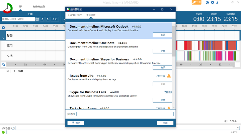Install Document timeline: Microsoft Outlook plugin
The image size is (241, 135).
pyautogui.click(x=163, y=35)
